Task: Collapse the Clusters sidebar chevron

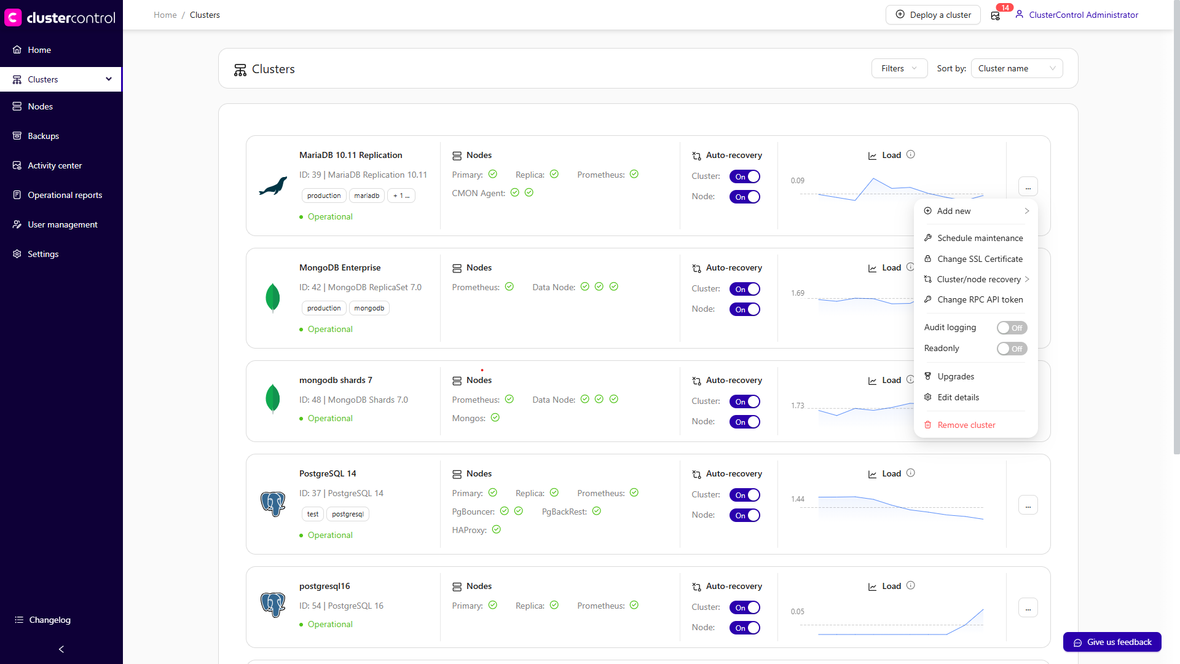Action: point(109,79)
